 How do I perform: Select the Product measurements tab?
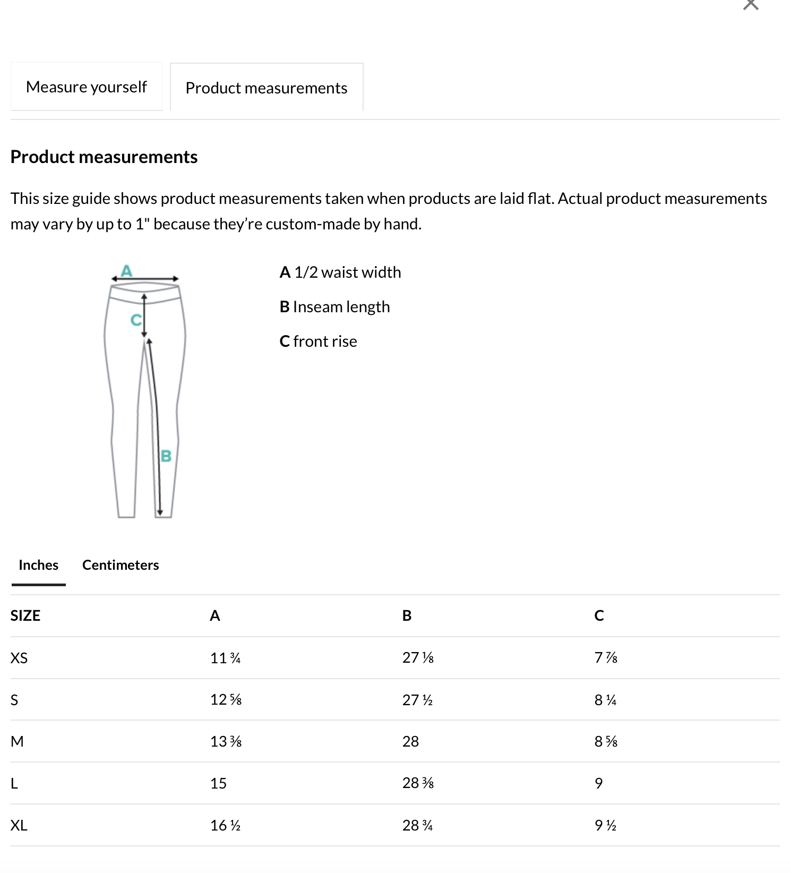[x=266, y=88]
